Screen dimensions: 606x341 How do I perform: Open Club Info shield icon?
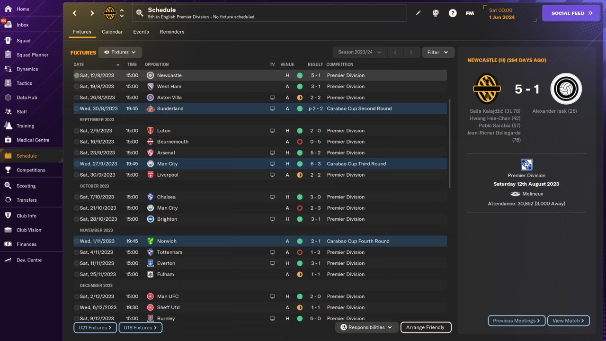[8, 216]
